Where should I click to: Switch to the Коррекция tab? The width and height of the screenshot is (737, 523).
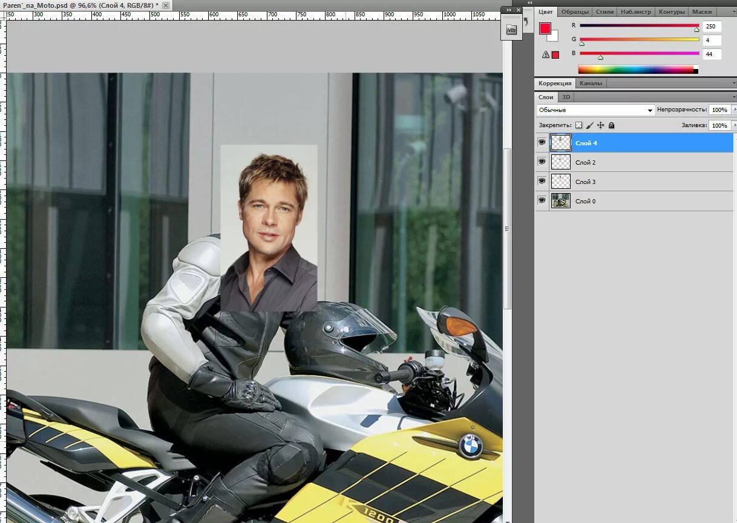point(555,83)
